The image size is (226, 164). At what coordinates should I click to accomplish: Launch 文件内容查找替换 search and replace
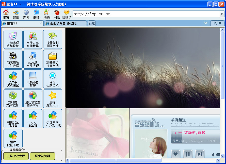(33, 39)
